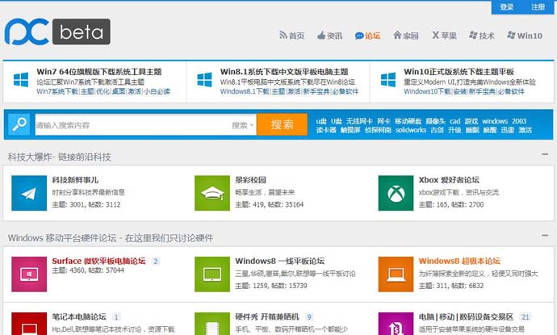Click the 登录 link at top
The image size is (557, 335).
[x=507, y=7]
